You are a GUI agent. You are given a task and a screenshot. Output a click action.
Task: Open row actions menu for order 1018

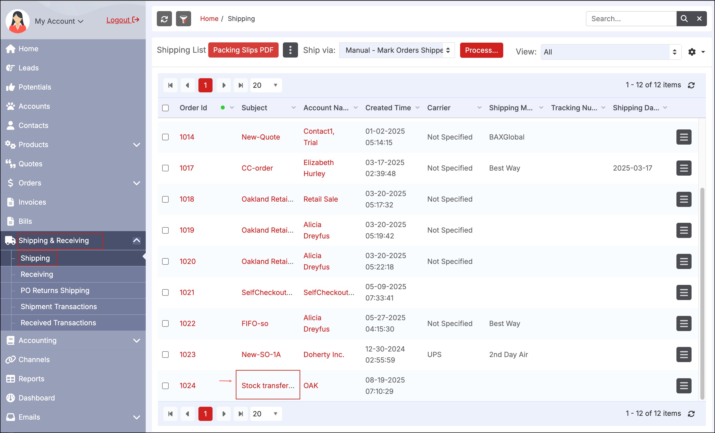[x=684, y=199]
